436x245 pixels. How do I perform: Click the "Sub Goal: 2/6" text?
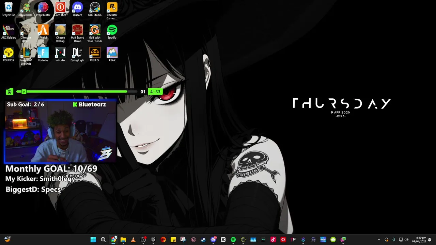[x=26, y=104]
